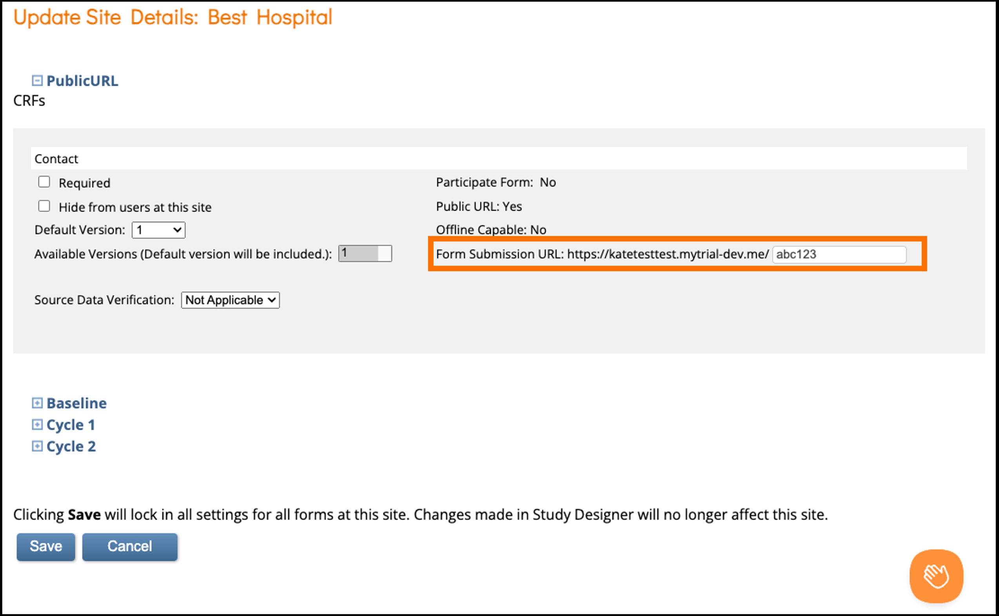Open the Default Version dropdown

tap(158, 230)
